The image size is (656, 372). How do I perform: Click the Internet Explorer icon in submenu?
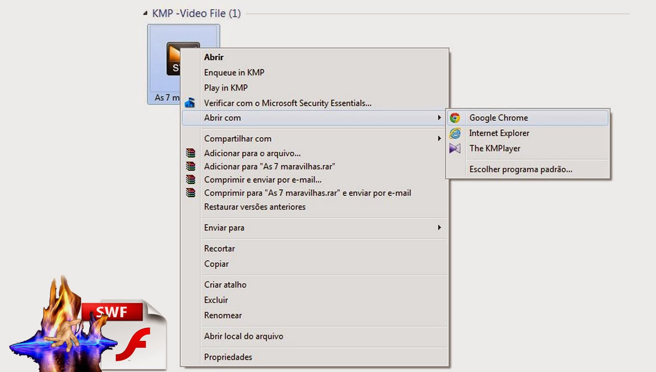(x=455, y=133)
